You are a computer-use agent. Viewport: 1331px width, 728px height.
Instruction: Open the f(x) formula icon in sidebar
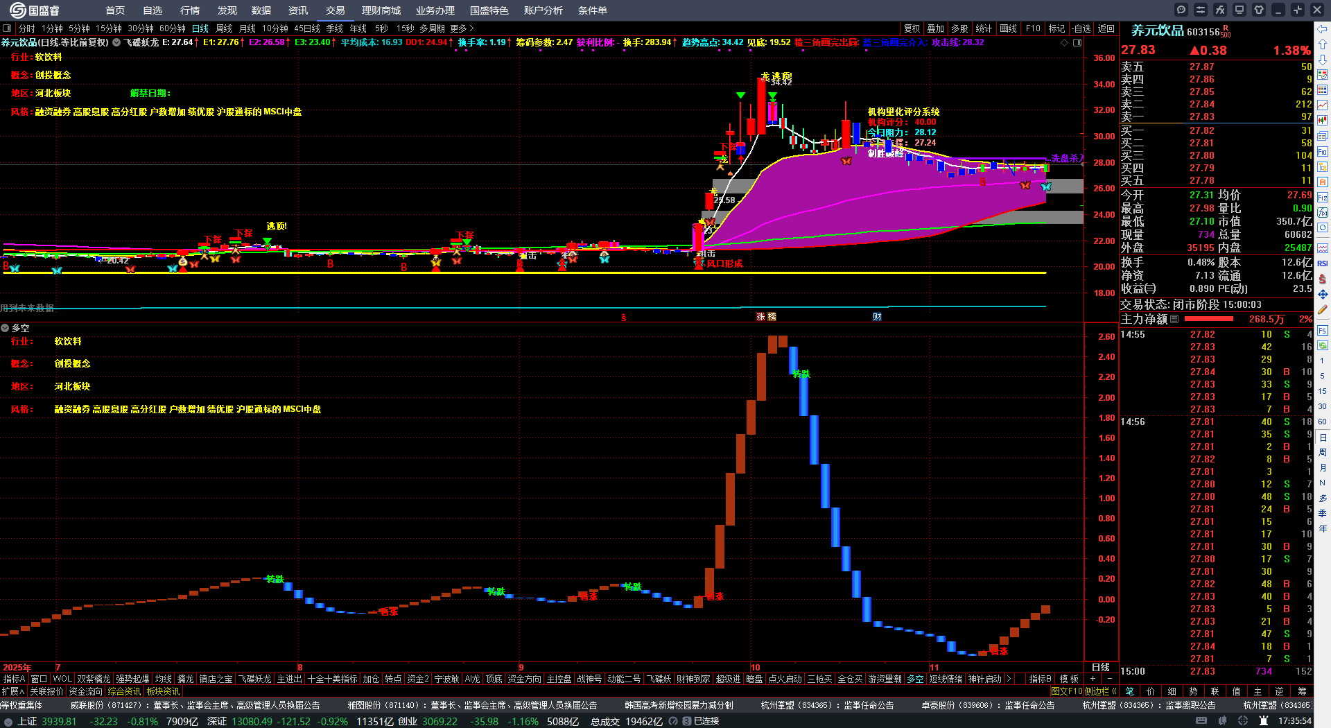1323,213
